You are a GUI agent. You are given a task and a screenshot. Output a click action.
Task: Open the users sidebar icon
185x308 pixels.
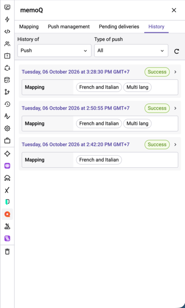click(x=7, y=44)
